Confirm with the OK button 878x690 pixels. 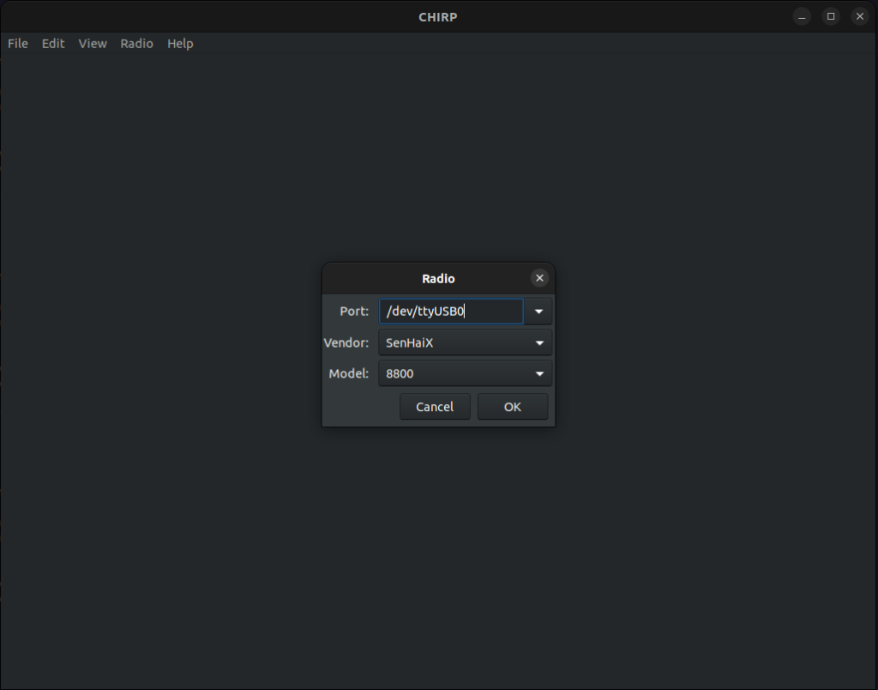pos(512,407)
